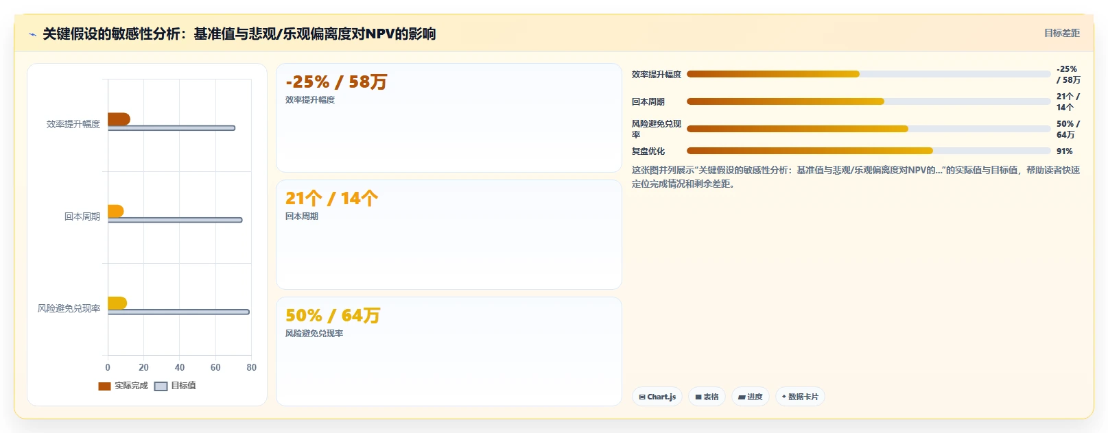Click the 回本周期 target bar in chart

[175, 220]
